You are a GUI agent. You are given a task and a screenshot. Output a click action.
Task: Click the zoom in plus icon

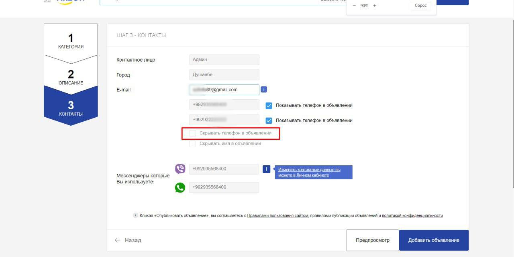pos(375,6)
